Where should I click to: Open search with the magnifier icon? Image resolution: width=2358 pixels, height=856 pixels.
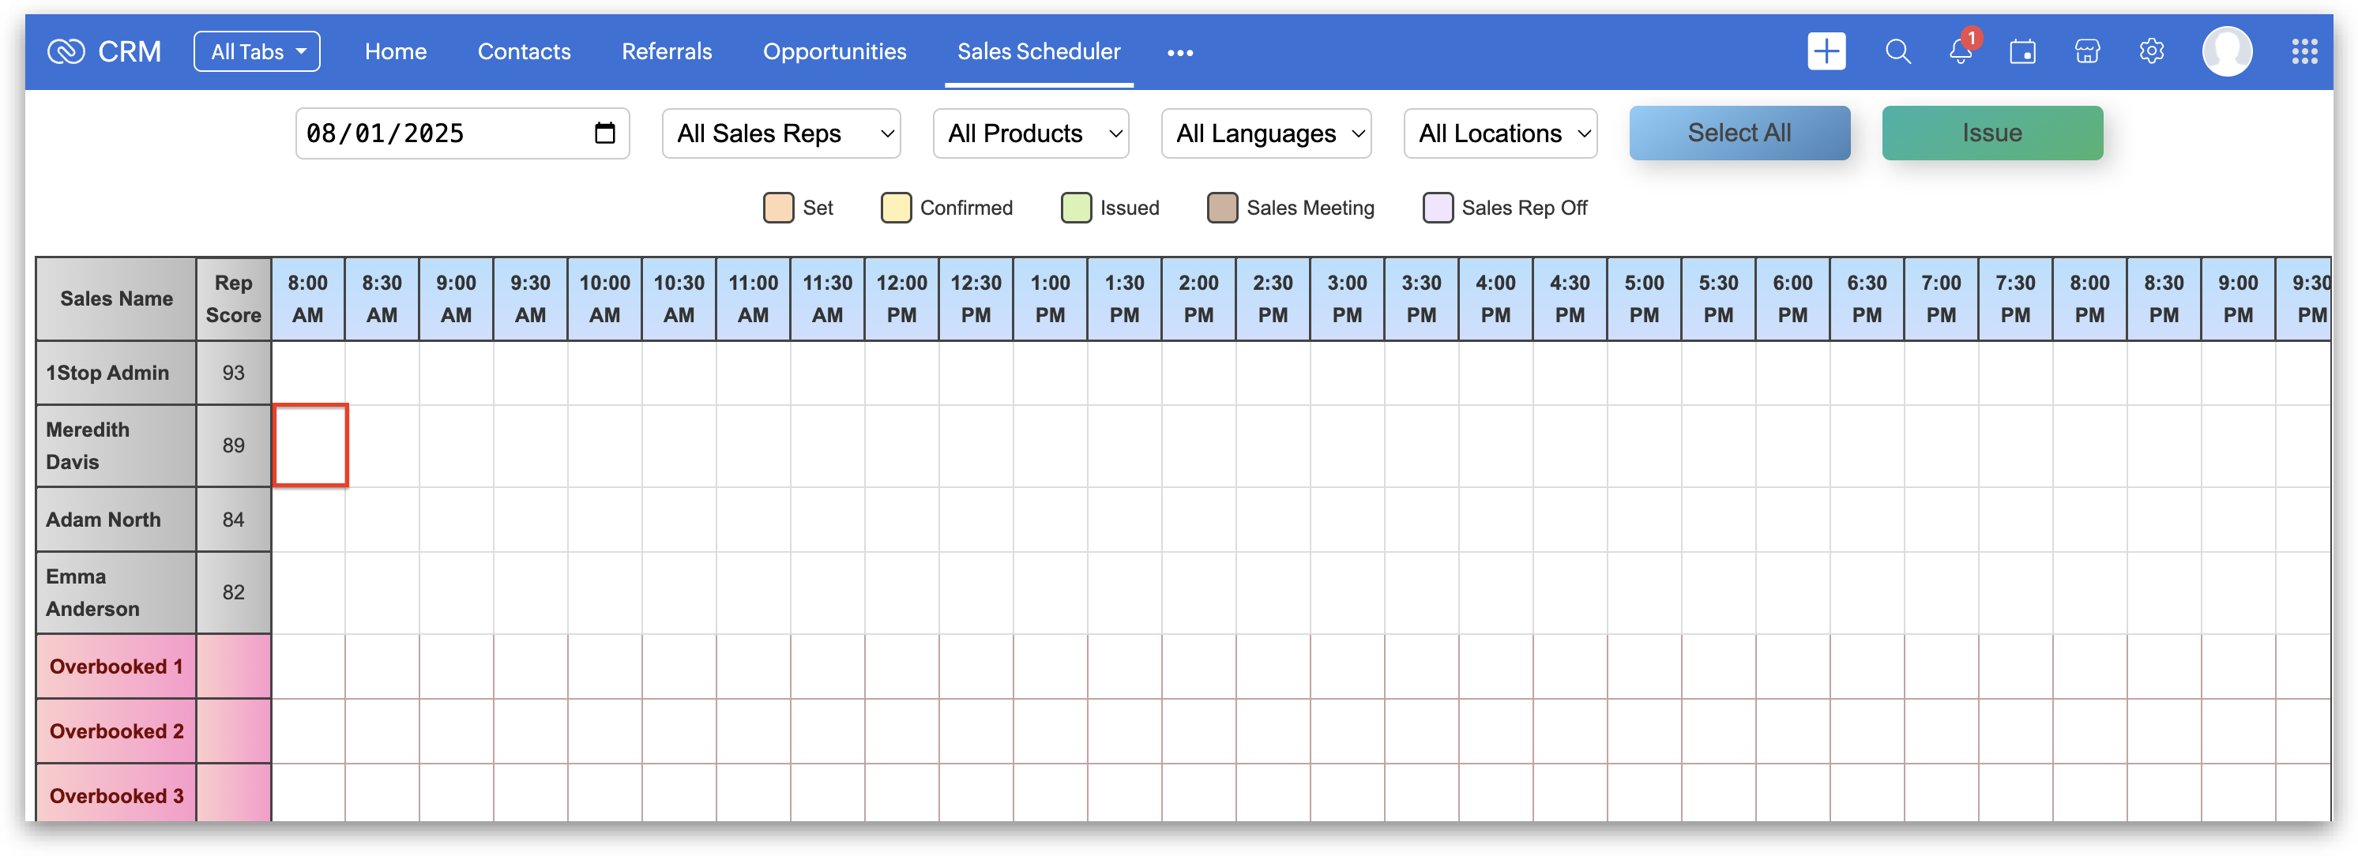point(1897,51)
